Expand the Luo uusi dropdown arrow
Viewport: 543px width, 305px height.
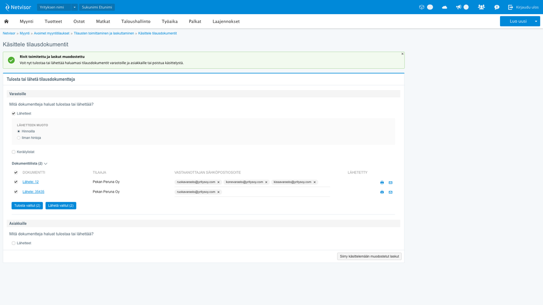click(x=536, y=21)
